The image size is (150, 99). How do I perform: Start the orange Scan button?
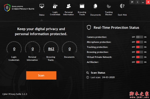tap(41, 75)
